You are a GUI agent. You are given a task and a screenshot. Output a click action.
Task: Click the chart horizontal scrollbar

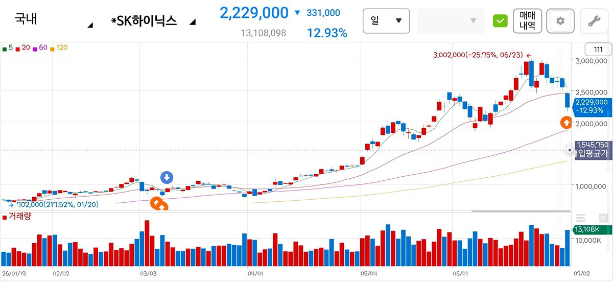coord(520,211)
